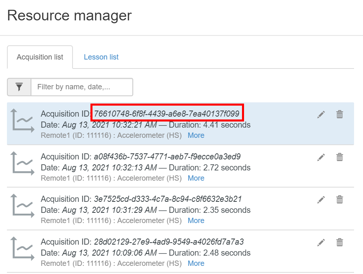Delete acquisition 28d02129 using the trash icon

(x=340, y=242)
